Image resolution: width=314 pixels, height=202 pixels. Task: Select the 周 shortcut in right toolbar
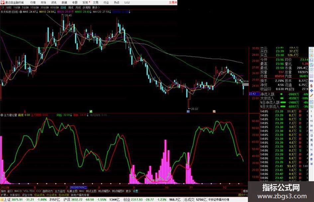click(x=311, y=140)
